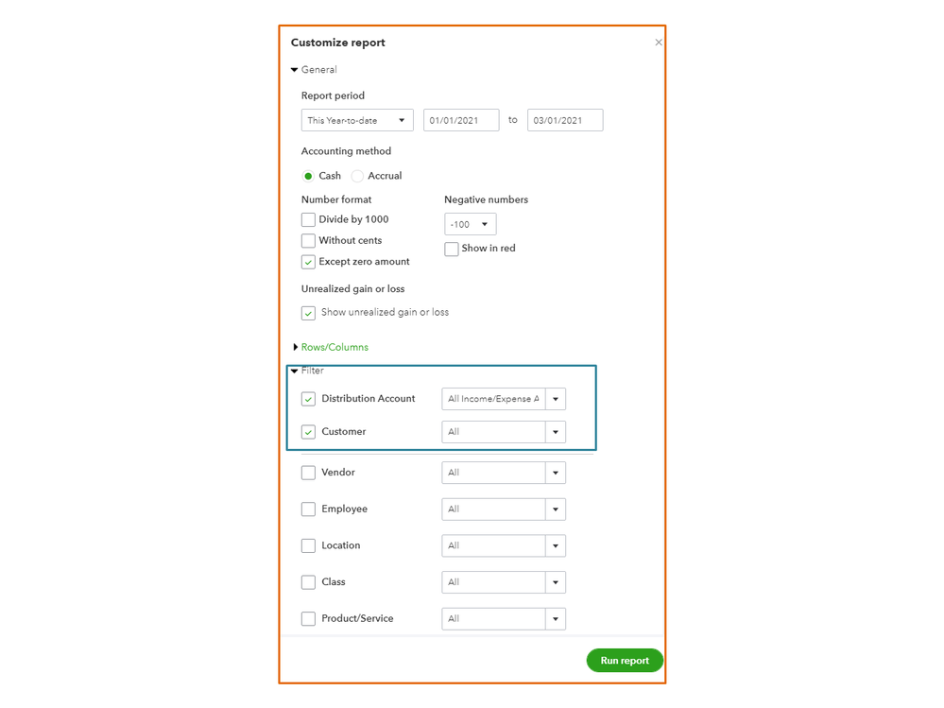Open the report period dropdown

click(x=357, y=120)
